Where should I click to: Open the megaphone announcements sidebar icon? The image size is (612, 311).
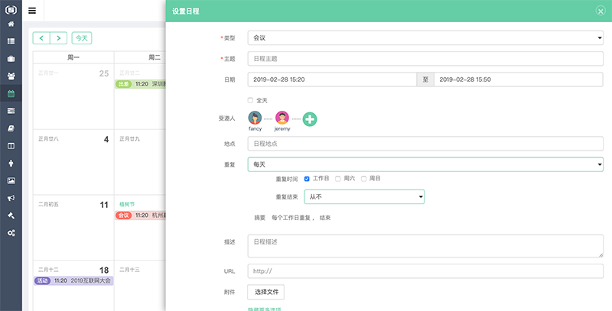pyautogui.click(x=11, y=197)
